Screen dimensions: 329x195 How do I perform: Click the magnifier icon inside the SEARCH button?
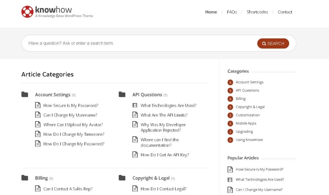(264, 43)
